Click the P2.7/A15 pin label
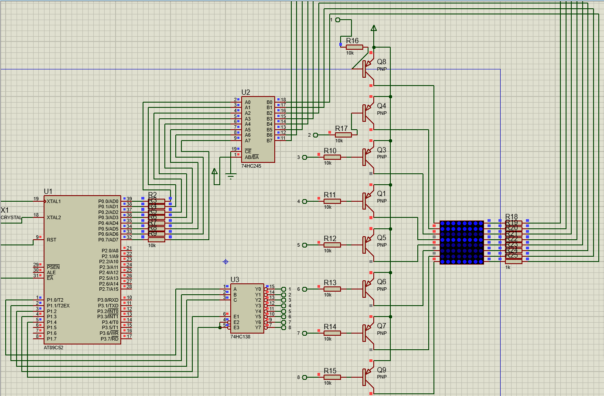 tap(109, 289)
